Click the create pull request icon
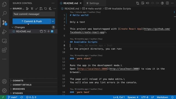Screen dimensions: 176x99 click(41, 9)
